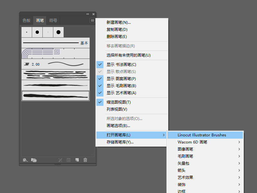Select the 基本 basic brush

pyautogui.click(x=56, y=43)
